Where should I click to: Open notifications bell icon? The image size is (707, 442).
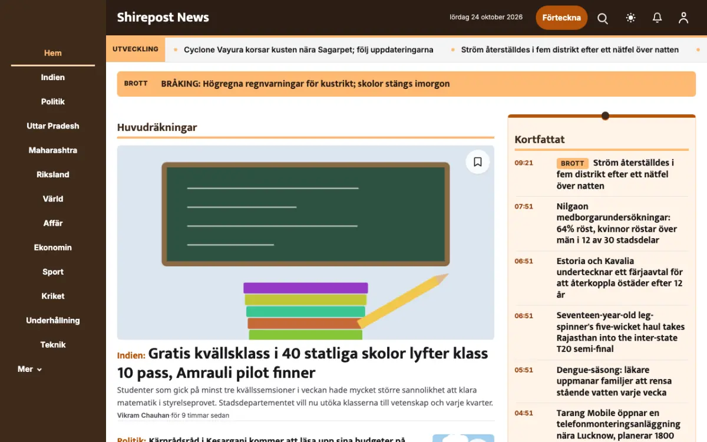coord(658,18)
